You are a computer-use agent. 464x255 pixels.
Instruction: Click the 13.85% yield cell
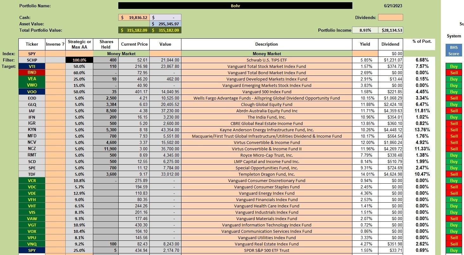[x=365, y=123]
